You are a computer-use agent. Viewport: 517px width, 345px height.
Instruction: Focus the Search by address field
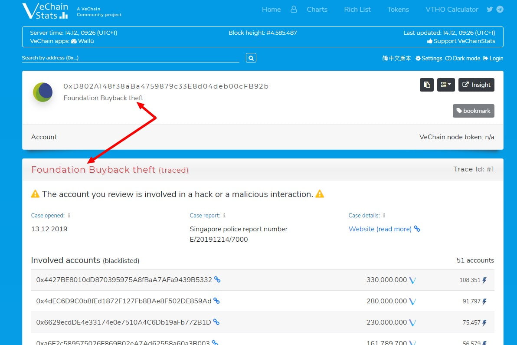pos(131,58)
